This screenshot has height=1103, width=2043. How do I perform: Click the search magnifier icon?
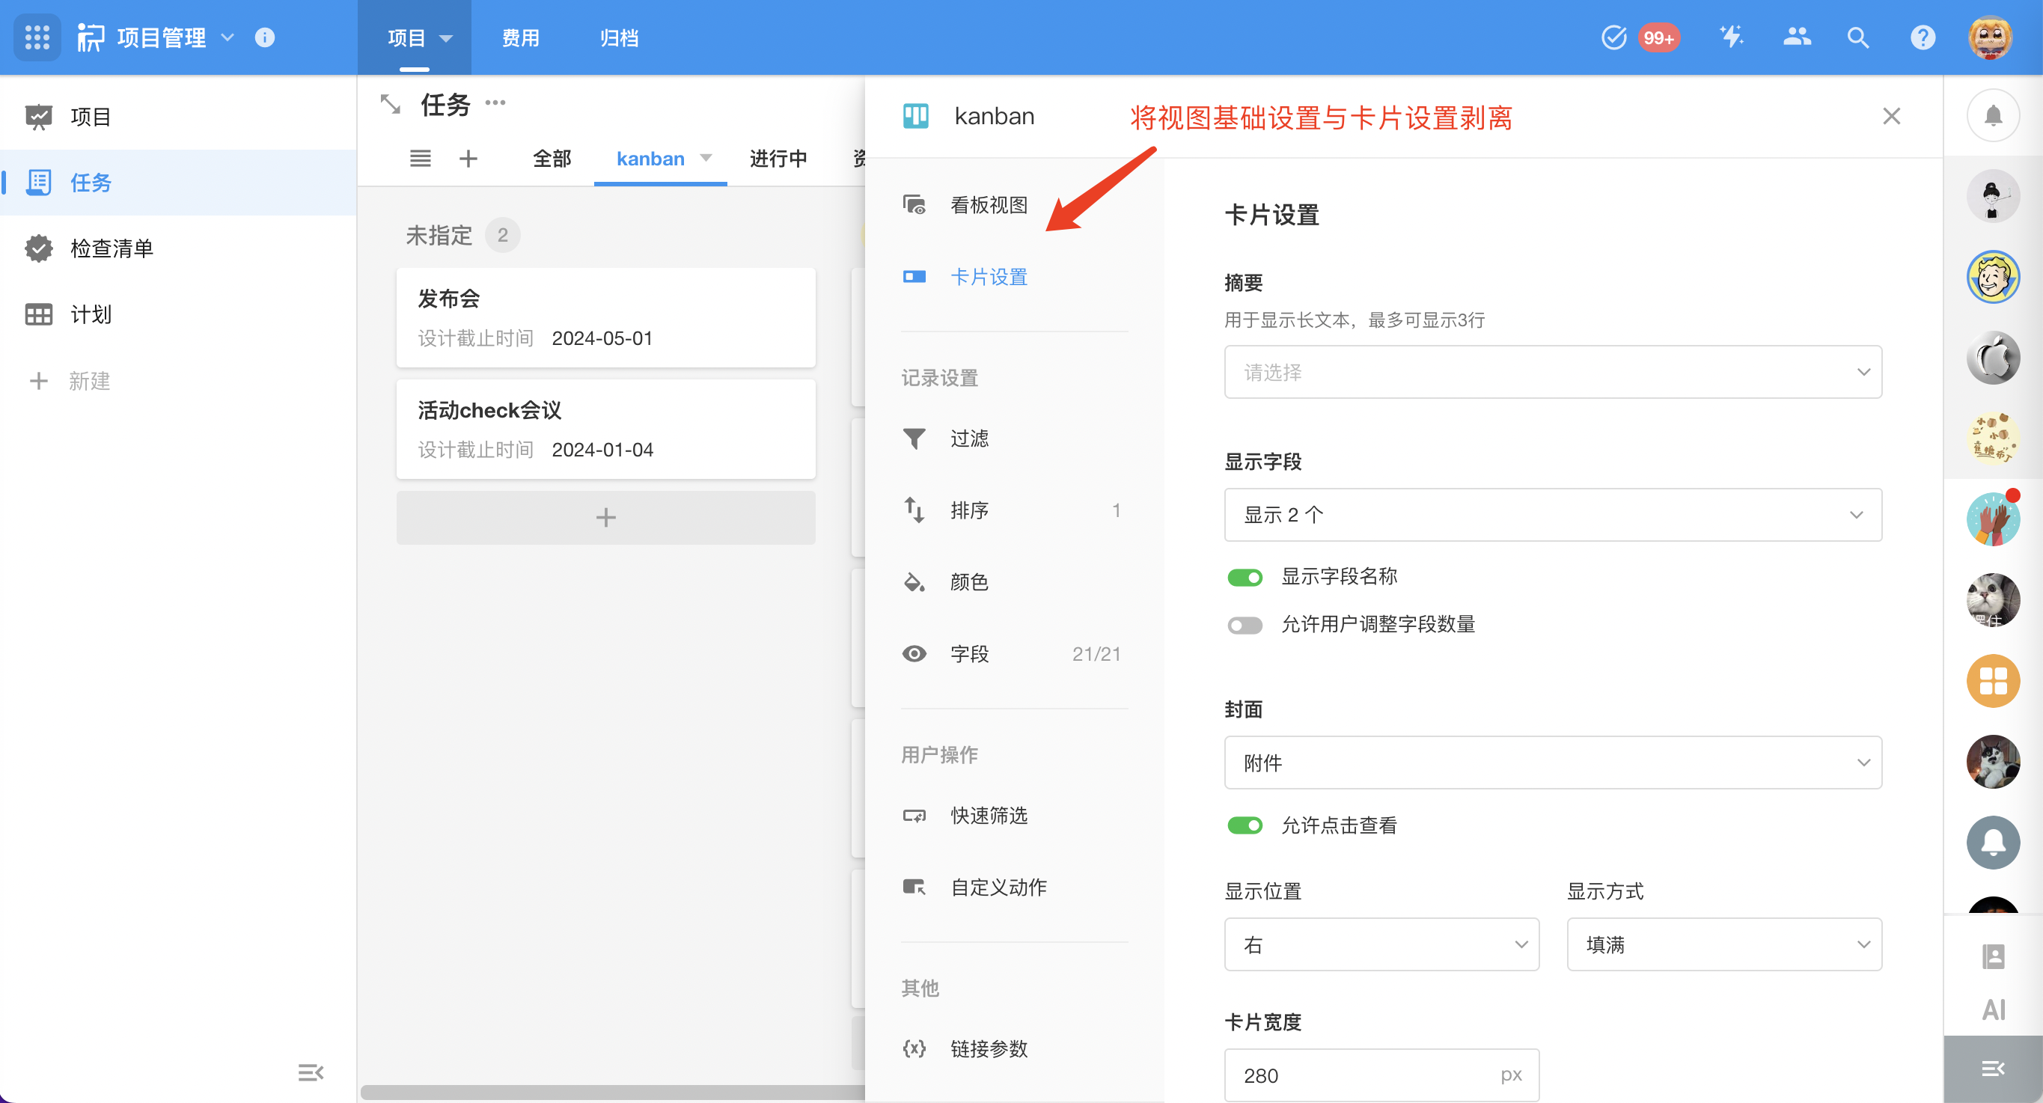(x=1858, y=37)
